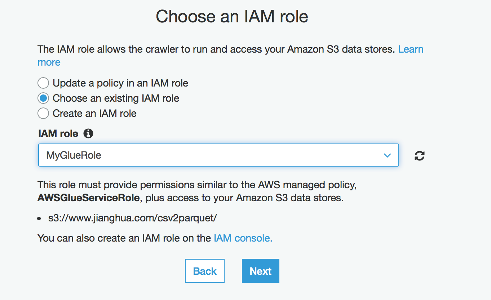The image size is (491, 300).
Task: Select 'Update a policy in an IAM role'
Action: click(x=43, y=83)
